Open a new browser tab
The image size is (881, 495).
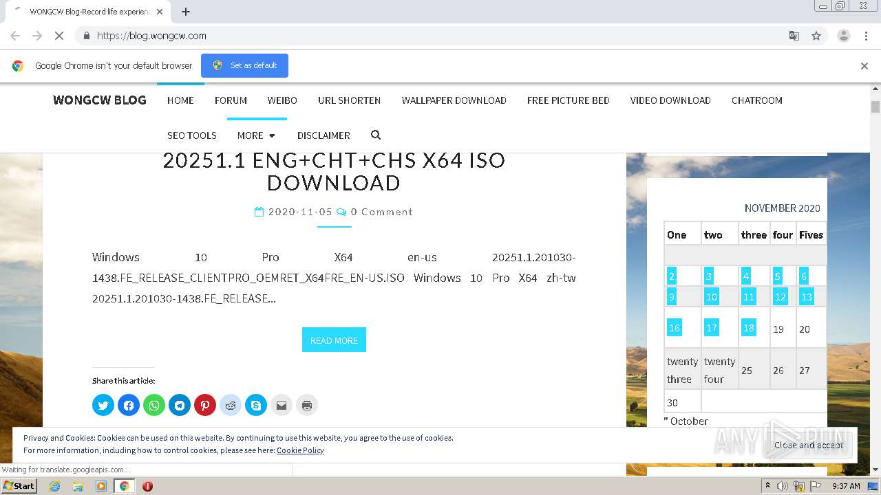click(x=186, y=12)
